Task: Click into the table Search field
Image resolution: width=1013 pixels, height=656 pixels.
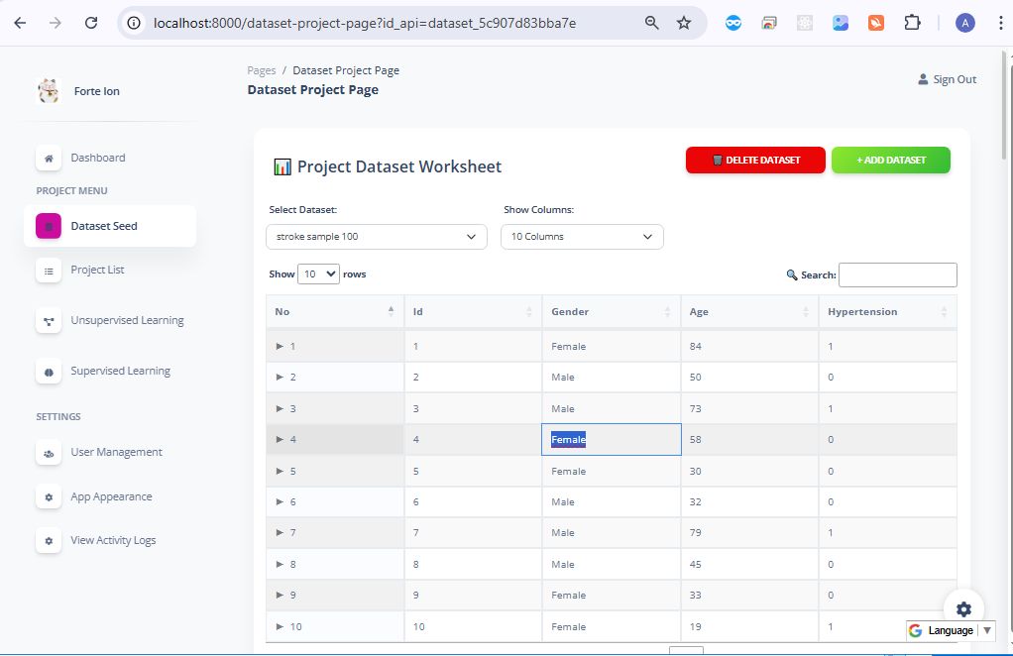Action: [897, 274]
